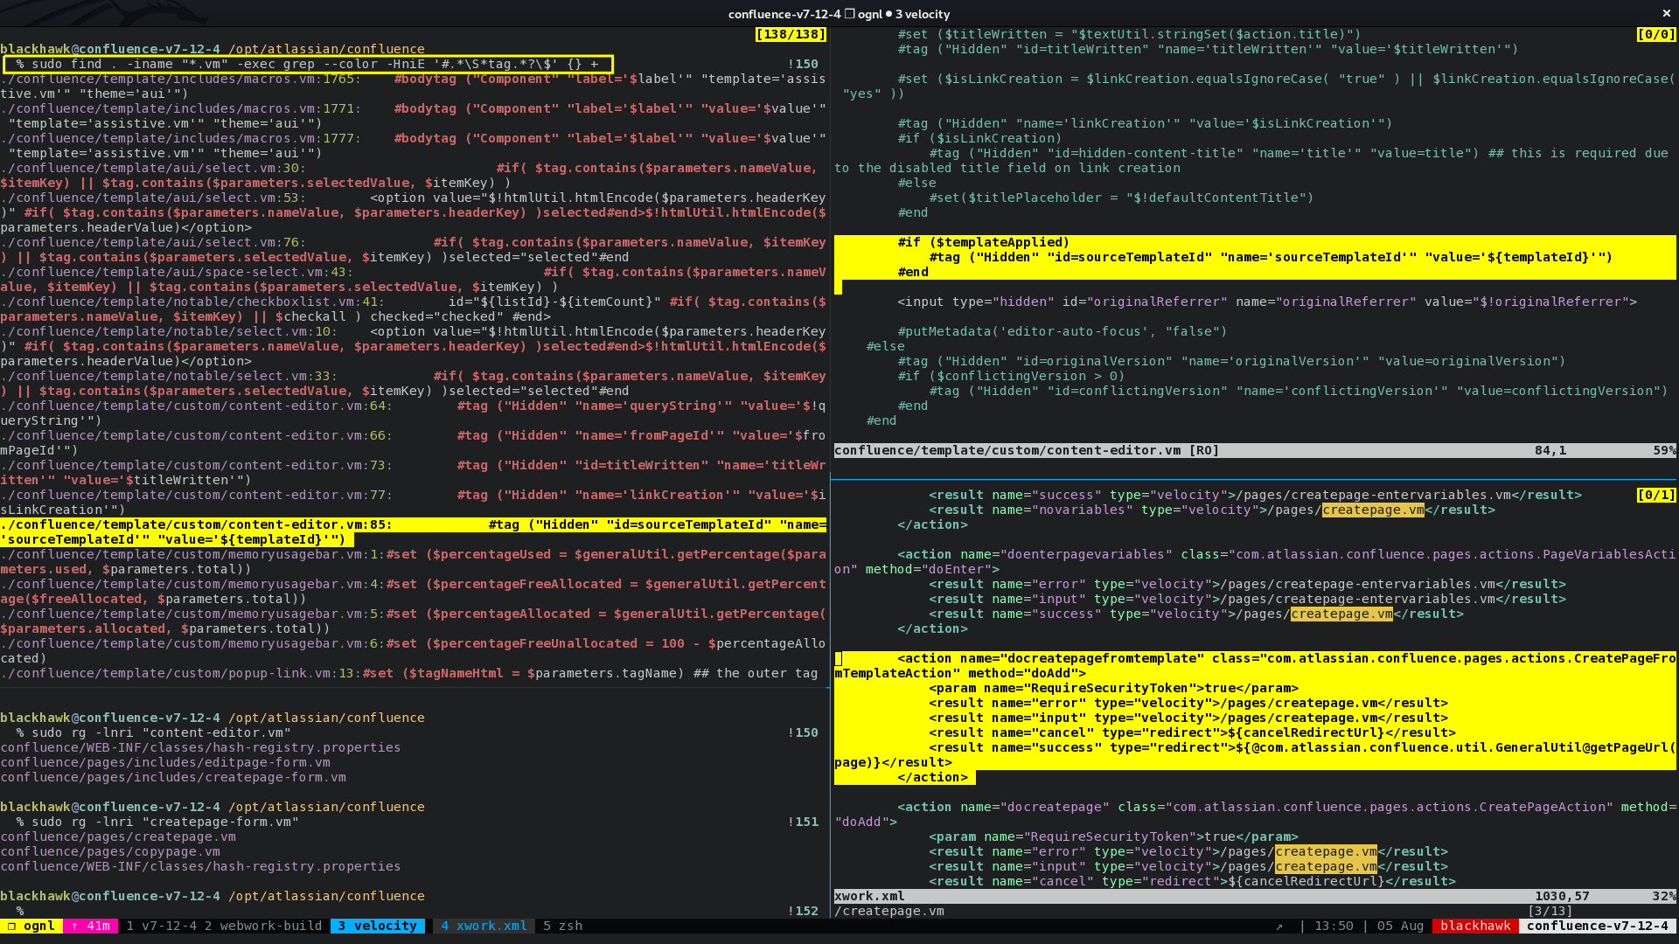1679x944 pixels.
Task: Click confluence/pages/createpage.vm in rg output
Action: point(118,836)
